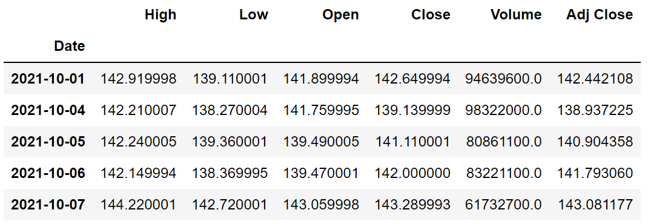
Task: Select the Adj Close column header
Action: pos(600,15)
